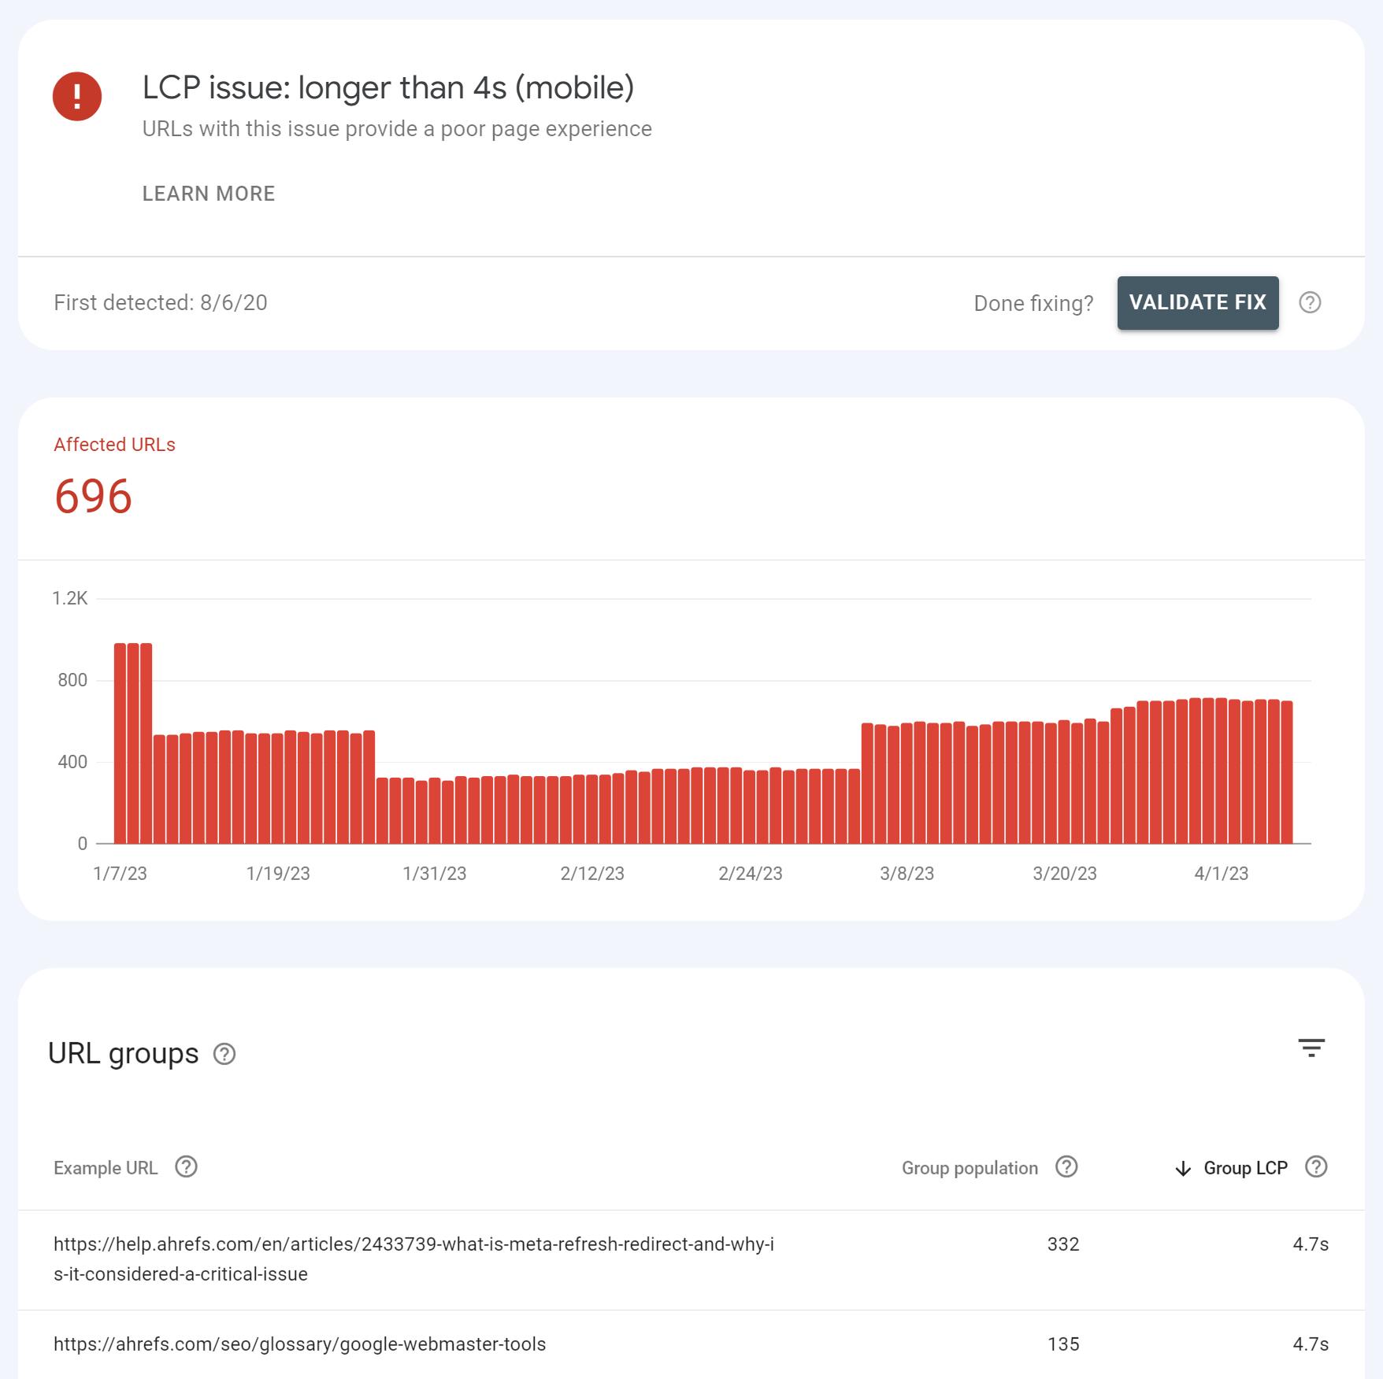Image resolution: width=1383 pixels, height=1379 pixels.
Task: Click the Example URL column header
Action: pyautogui.click(x=106, y=1167)
